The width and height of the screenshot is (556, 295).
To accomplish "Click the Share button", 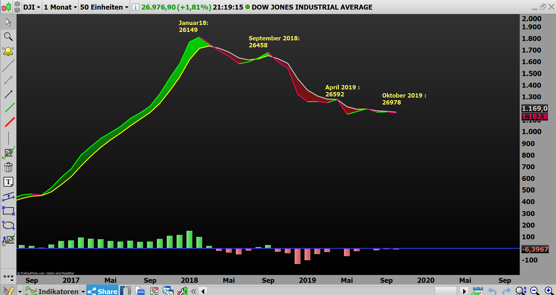I will click(102, 291).
